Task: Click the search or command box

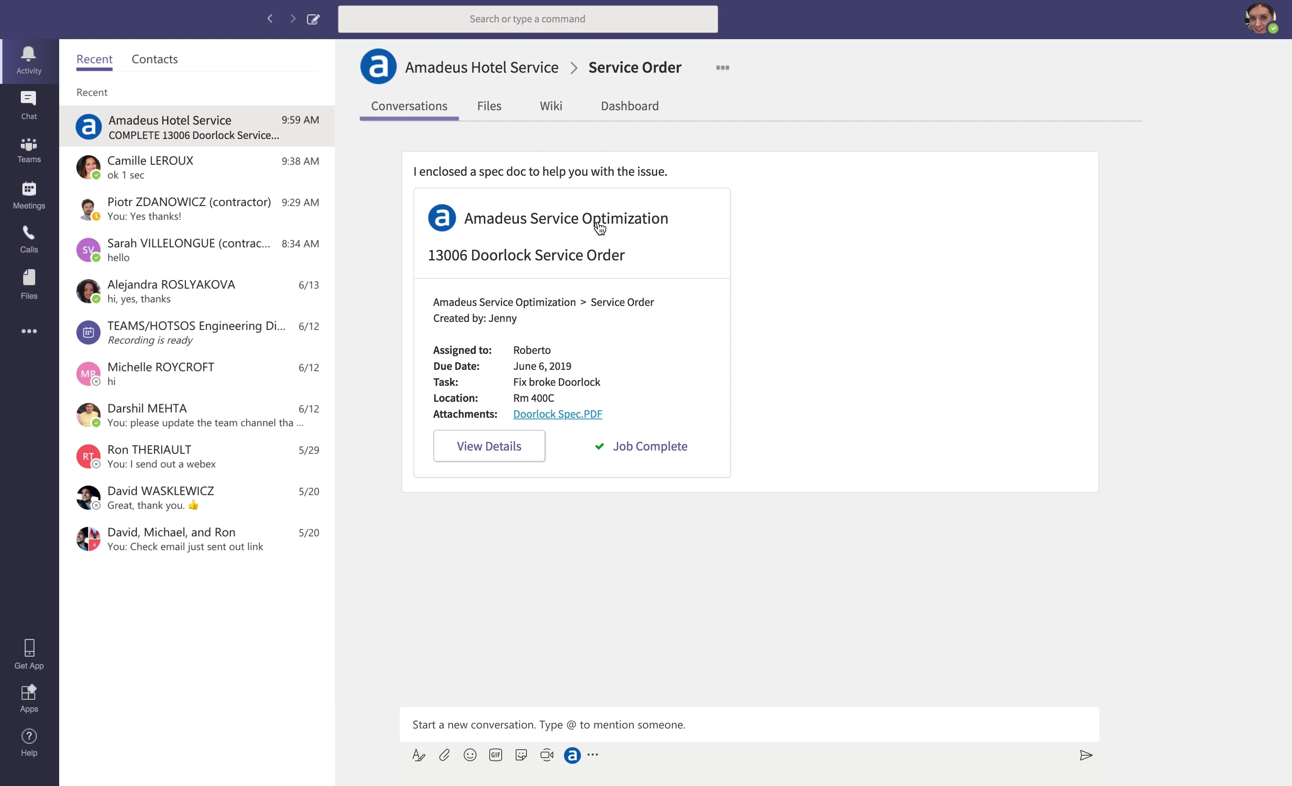Action: pos(528,19)
